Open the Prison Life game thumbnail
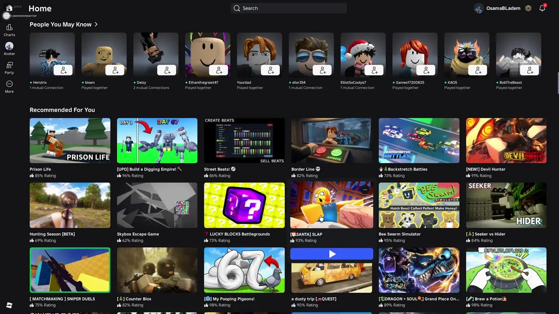This screenshot has width=559, height=314. (70, 140)
